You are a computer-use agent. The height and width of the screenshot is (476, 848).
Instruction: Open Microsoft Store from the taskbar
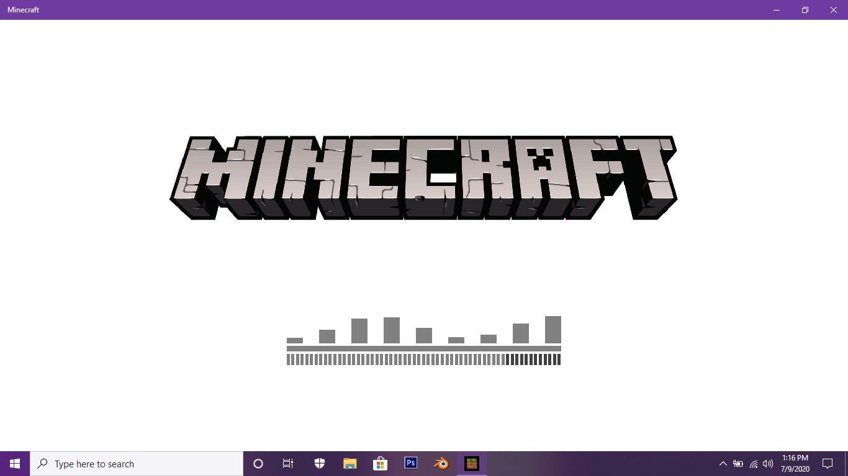[x=380, y=464]
